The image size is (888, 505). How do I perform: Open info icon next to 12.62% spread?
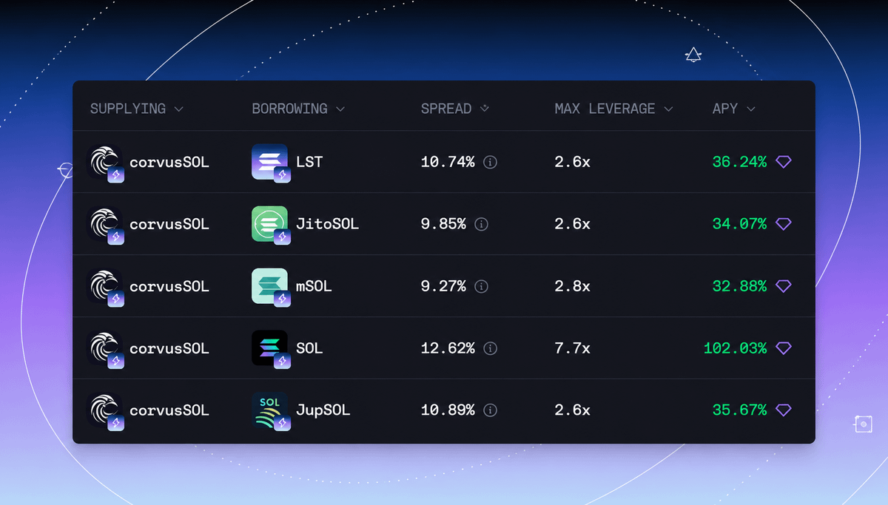pyautogui.click(x=490, y=348)
